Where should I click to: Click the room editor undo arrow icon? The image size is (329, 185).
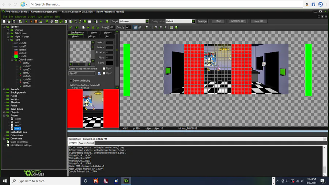pyautogui.click(x=77, y=27)
